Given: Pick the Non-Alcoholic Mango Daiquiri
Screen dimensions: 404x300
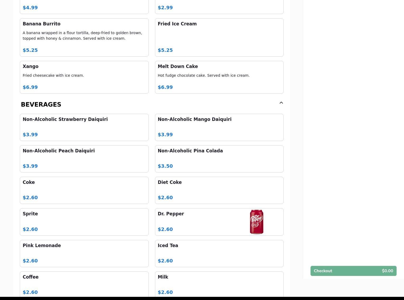Looking at the screenshot, I should coord(219,127).
